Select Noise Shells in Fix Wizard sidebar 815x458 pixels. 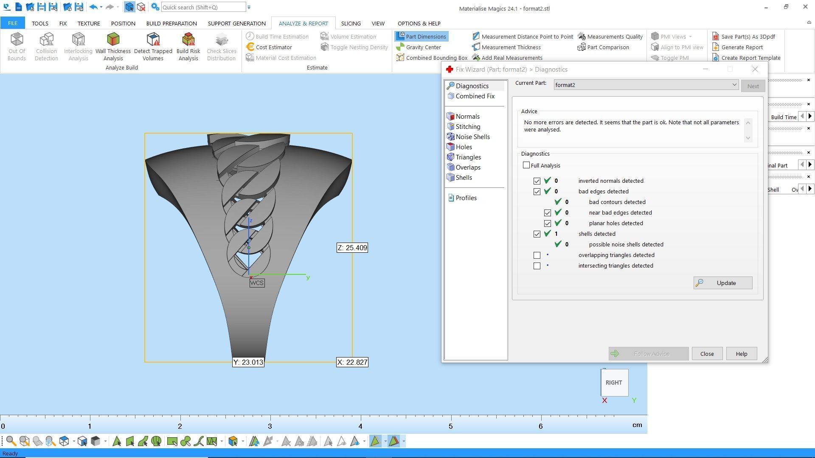coord(472,137)
